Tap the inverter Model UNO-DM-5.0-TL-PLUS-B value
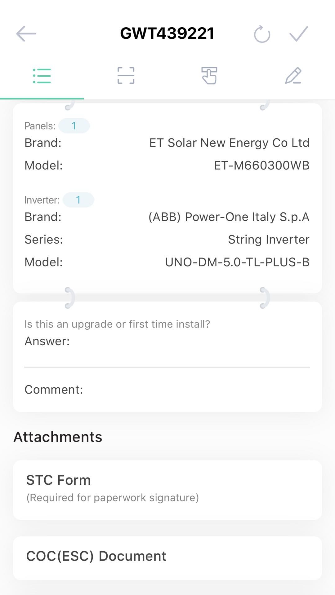 [x=237, y=262]
